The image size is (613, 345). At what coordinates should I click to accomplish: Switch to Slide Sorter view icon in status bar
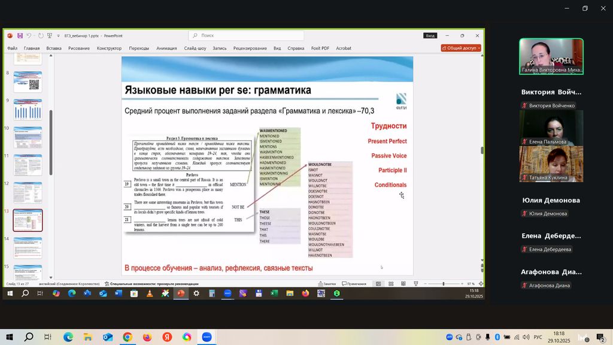(390, 284)
